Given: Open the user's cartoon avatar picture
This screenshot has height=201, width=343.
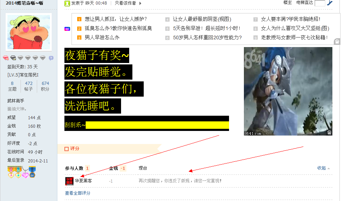Looking at the screenshot, I should (29, 32).
